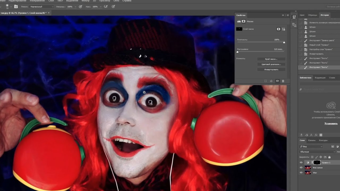Click the library fill color square

321,135
